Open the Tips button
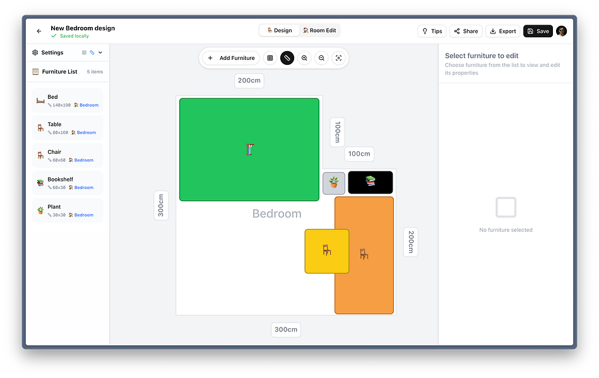Image resolution: width=599 pixels, height=378 pixels. click(432, 31)
